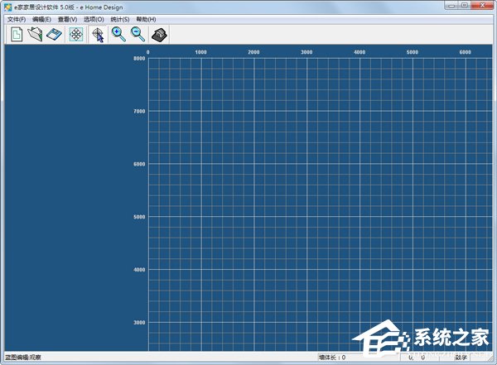Image resolution: width=497 pixels, height=365 pixels.
Task: Click the Zoom in magnifier icon
Action: click(x=119, y=34)
